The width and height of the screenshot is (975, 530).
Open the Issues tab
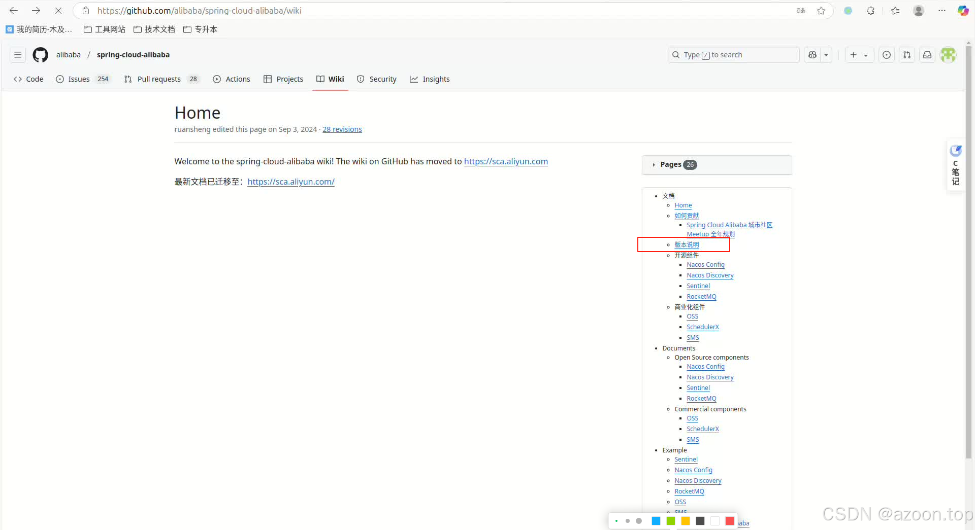click(x=82, y=79)
